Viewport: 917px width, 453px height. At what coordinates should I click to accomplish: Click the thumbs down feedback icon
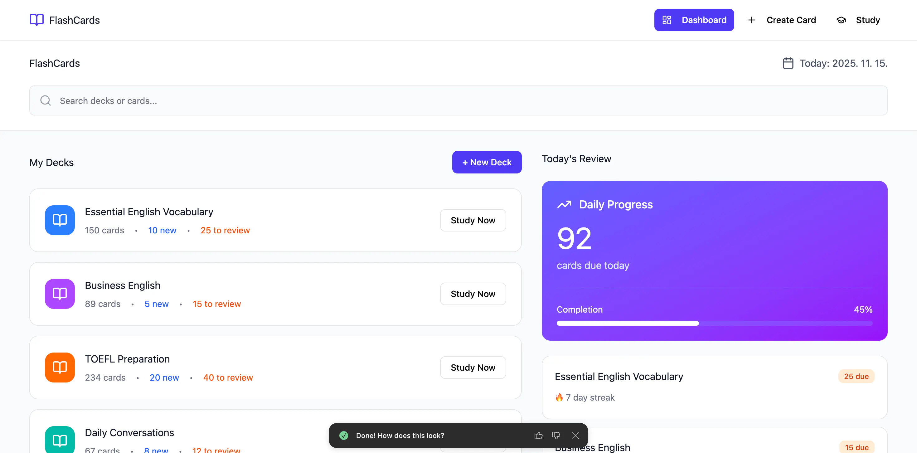pos(556,435)
